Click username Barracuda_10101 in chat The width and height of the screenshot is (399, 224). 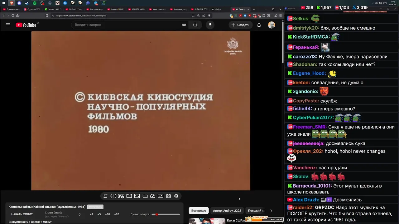click(x=312, y=186)
